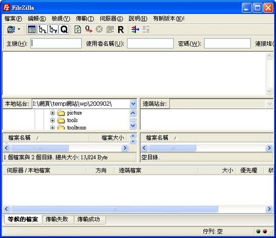Click the 伺服器 / 本地檔案 queue column header
The height and width of the screenshot is (238, 276).
click(x=44, y=170)
